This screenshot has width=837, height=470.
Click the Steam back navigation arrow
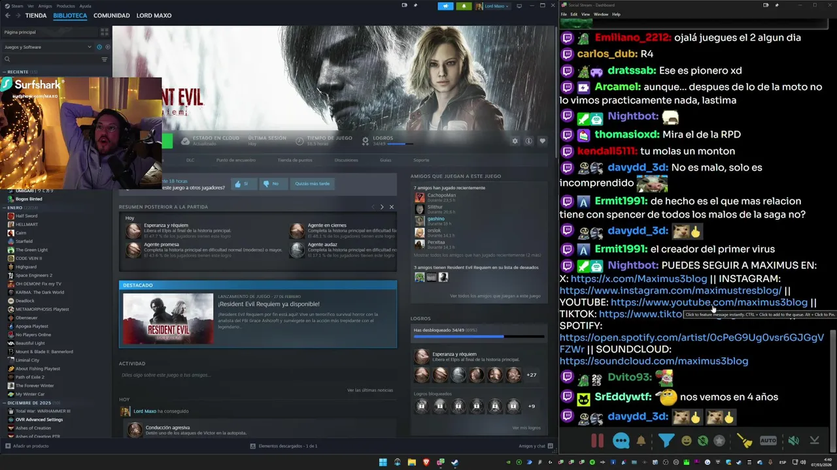click(x=7, y=15)
